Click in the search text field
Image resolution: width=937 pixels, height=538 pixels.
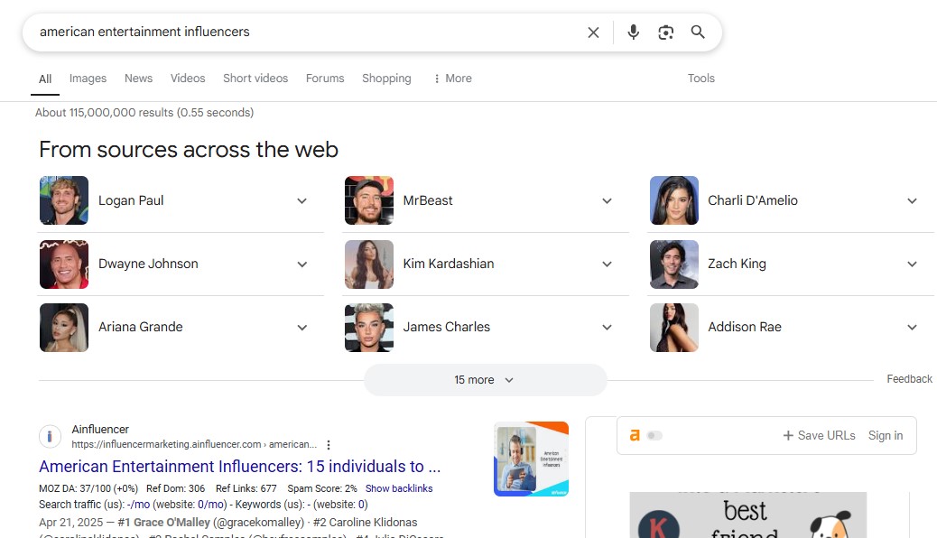pos(305,32)
